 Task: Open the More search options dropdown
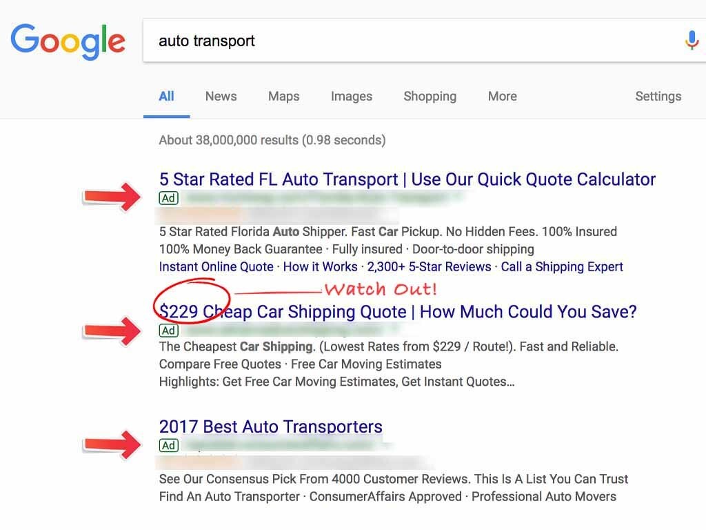coord(503,96)
